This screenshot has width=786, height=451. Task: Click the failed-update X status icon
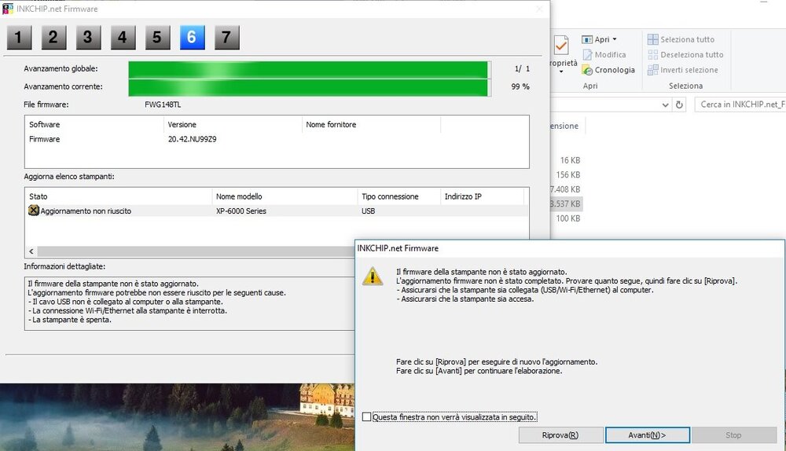pos(34,211)
